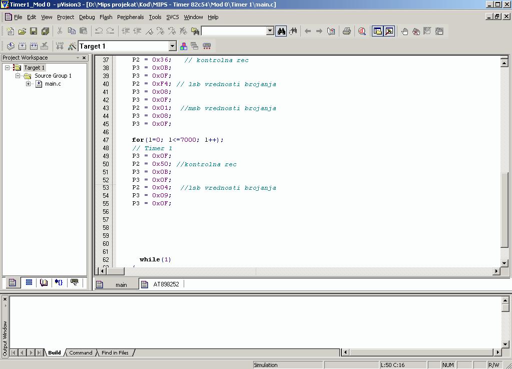Rebuild all target files
512x369 pixels.
[x=34, y=46]
